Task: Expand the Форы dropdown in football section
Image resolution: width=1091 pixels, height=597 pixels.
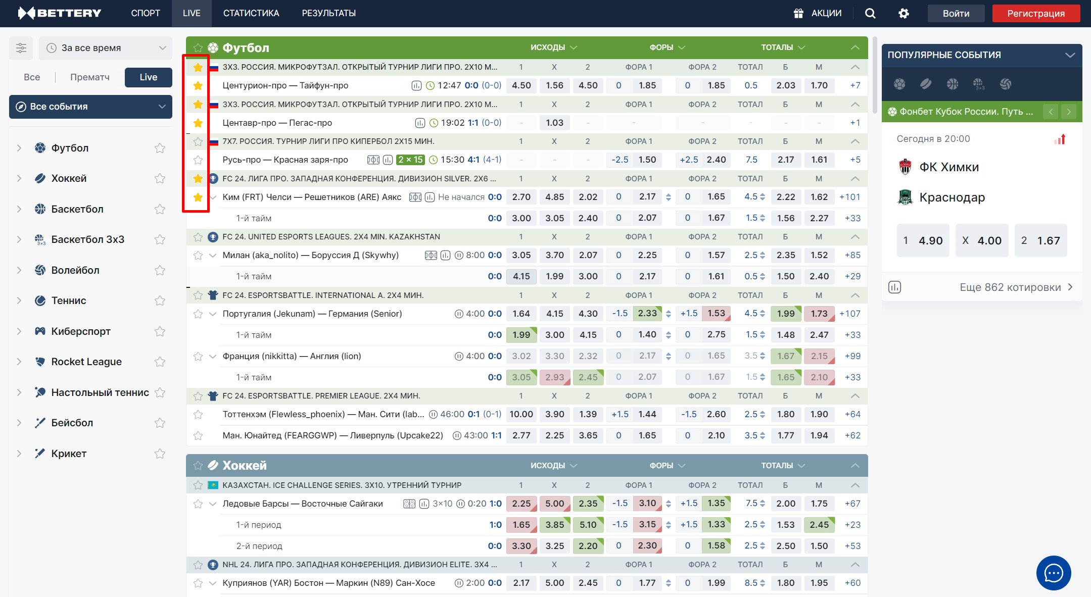Action: (662, 46)
